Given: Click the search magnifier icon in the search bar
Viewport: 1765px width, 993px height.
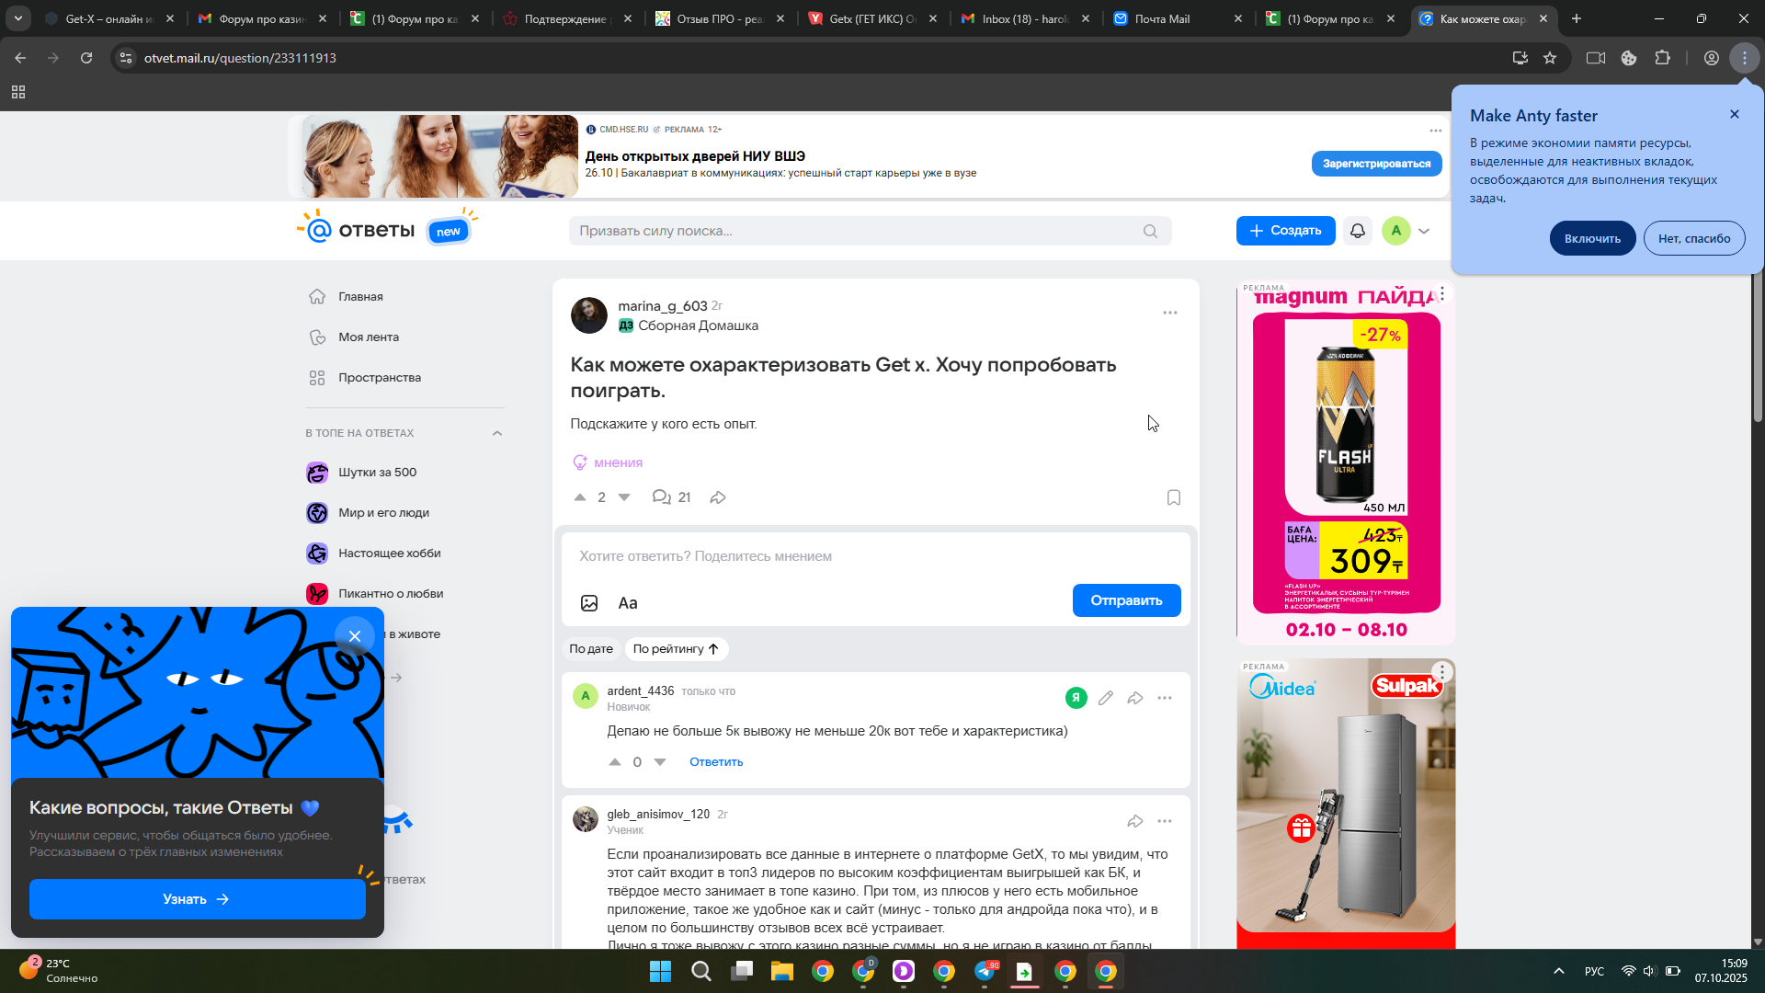Looking at the screenshot, I should pyautogui.click(x=1150, y=231).
